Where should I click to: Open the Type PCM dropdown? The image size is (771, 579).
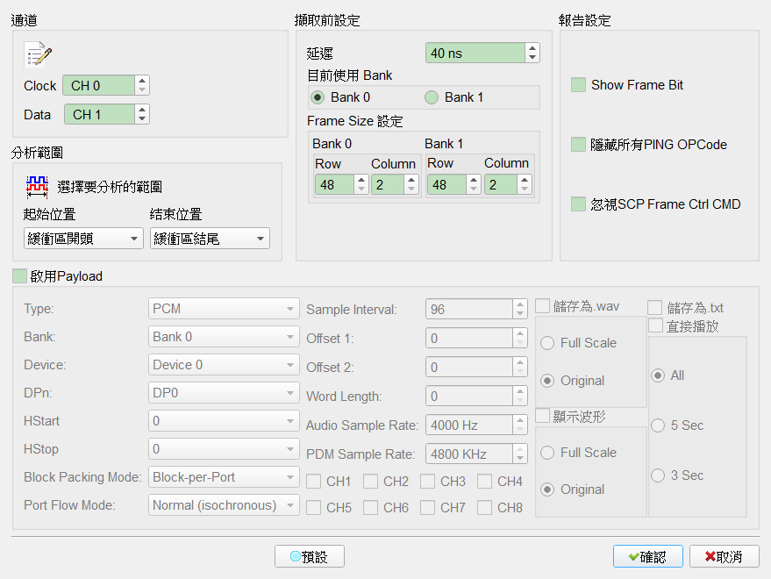224,309
